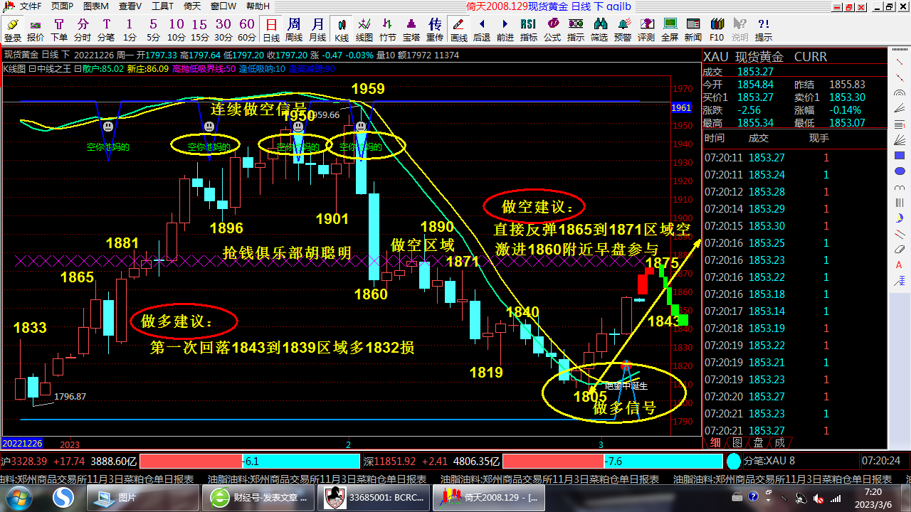This screenshot has height=512, width=911.
Task: Collapse the 散户 indicator parameters box
Action: (x=78, y=69)
